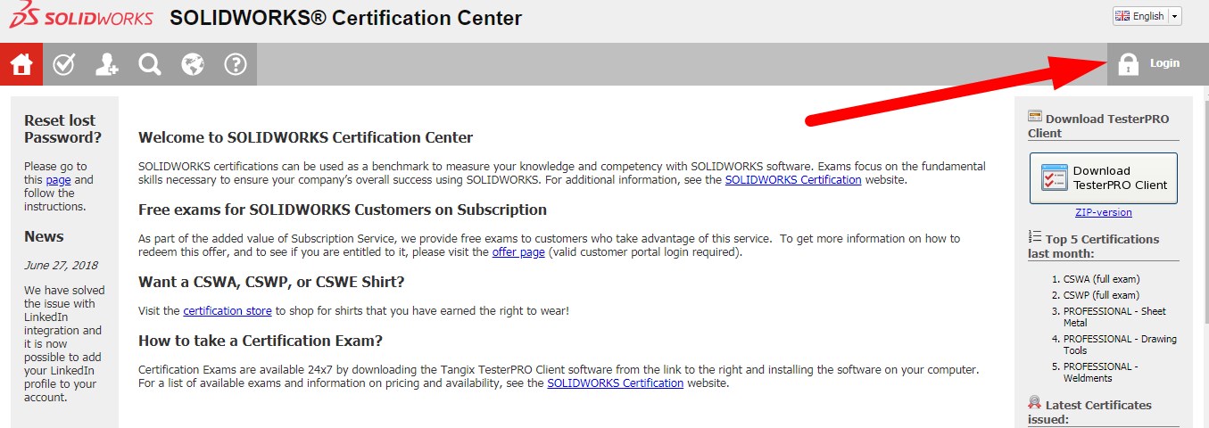Click SOLIDWORKS Certification link in exam section
Viewport: 1209px width, 428px height.
click(x=616, y=383)
